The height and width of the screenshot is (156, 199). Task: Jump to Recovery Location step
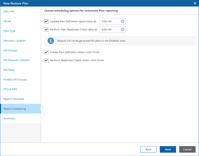(15, 41)
